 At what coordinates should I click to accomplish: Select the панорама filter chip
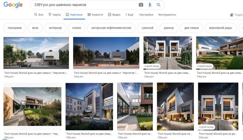15,28
